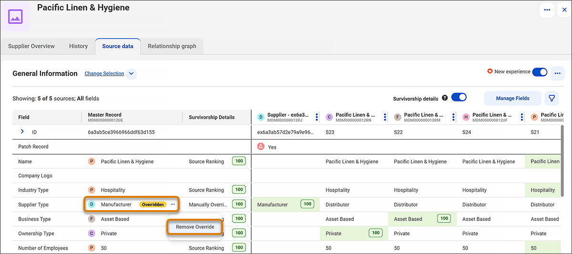Open menu for source MDM000000012UF column
572x254 pixels.
pyautogui.click(x=521, y=117)
